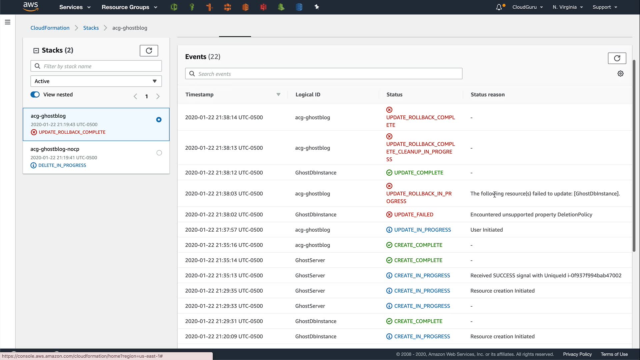Open the notifications bell
Image resolution: width=640 pixels, height=360 pixels.
click(x=499, y=7)
